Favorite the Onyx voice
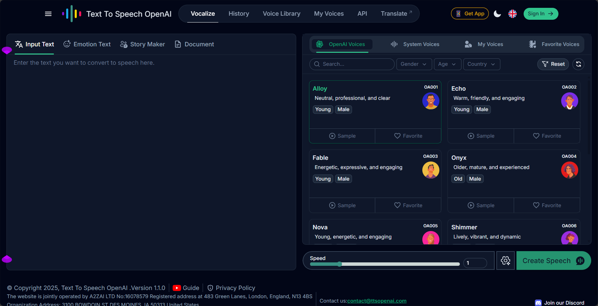 coord(547,205)
